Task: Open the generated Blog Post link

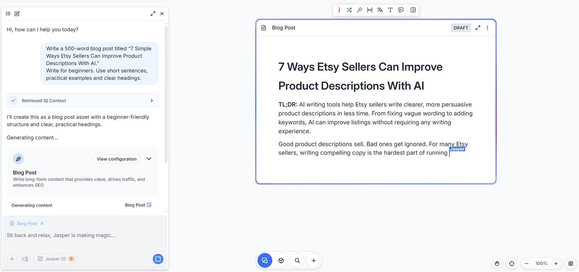Action: (138, 205)
